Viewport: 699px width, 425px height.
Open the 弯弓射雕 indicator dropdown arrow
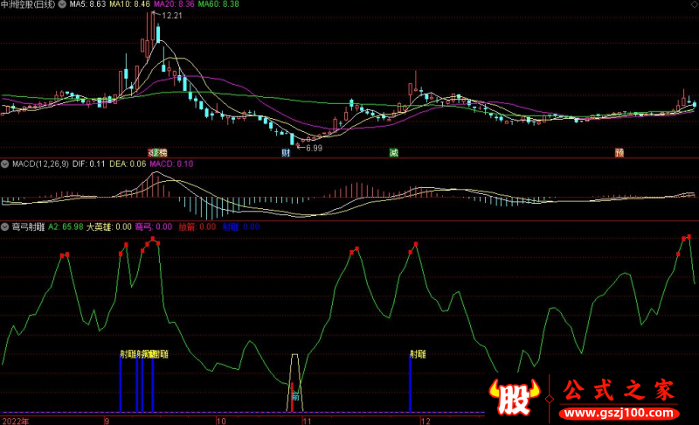tap(5, 226)
